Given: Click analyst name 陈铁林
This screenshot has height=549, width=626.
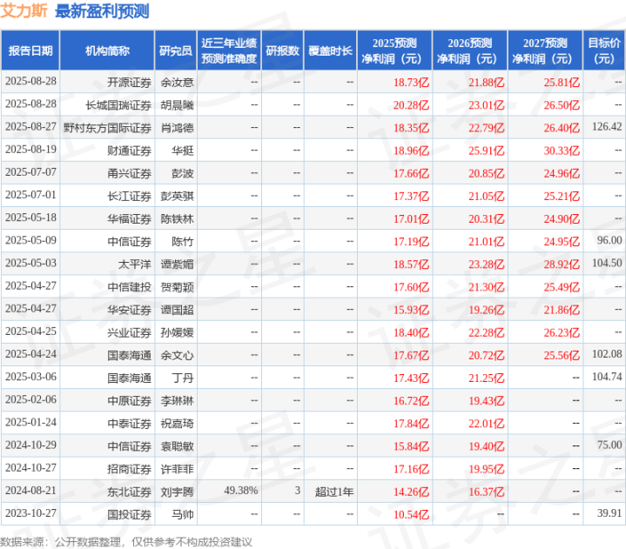Looking at the screenshot, I should [x=178, y=219].
